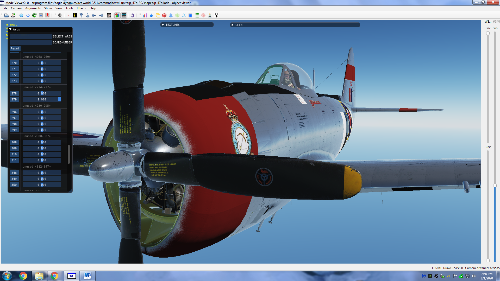Toggle the colored shapes toolbar button
The width and height of the screenshot is (500, 281).
117,15
